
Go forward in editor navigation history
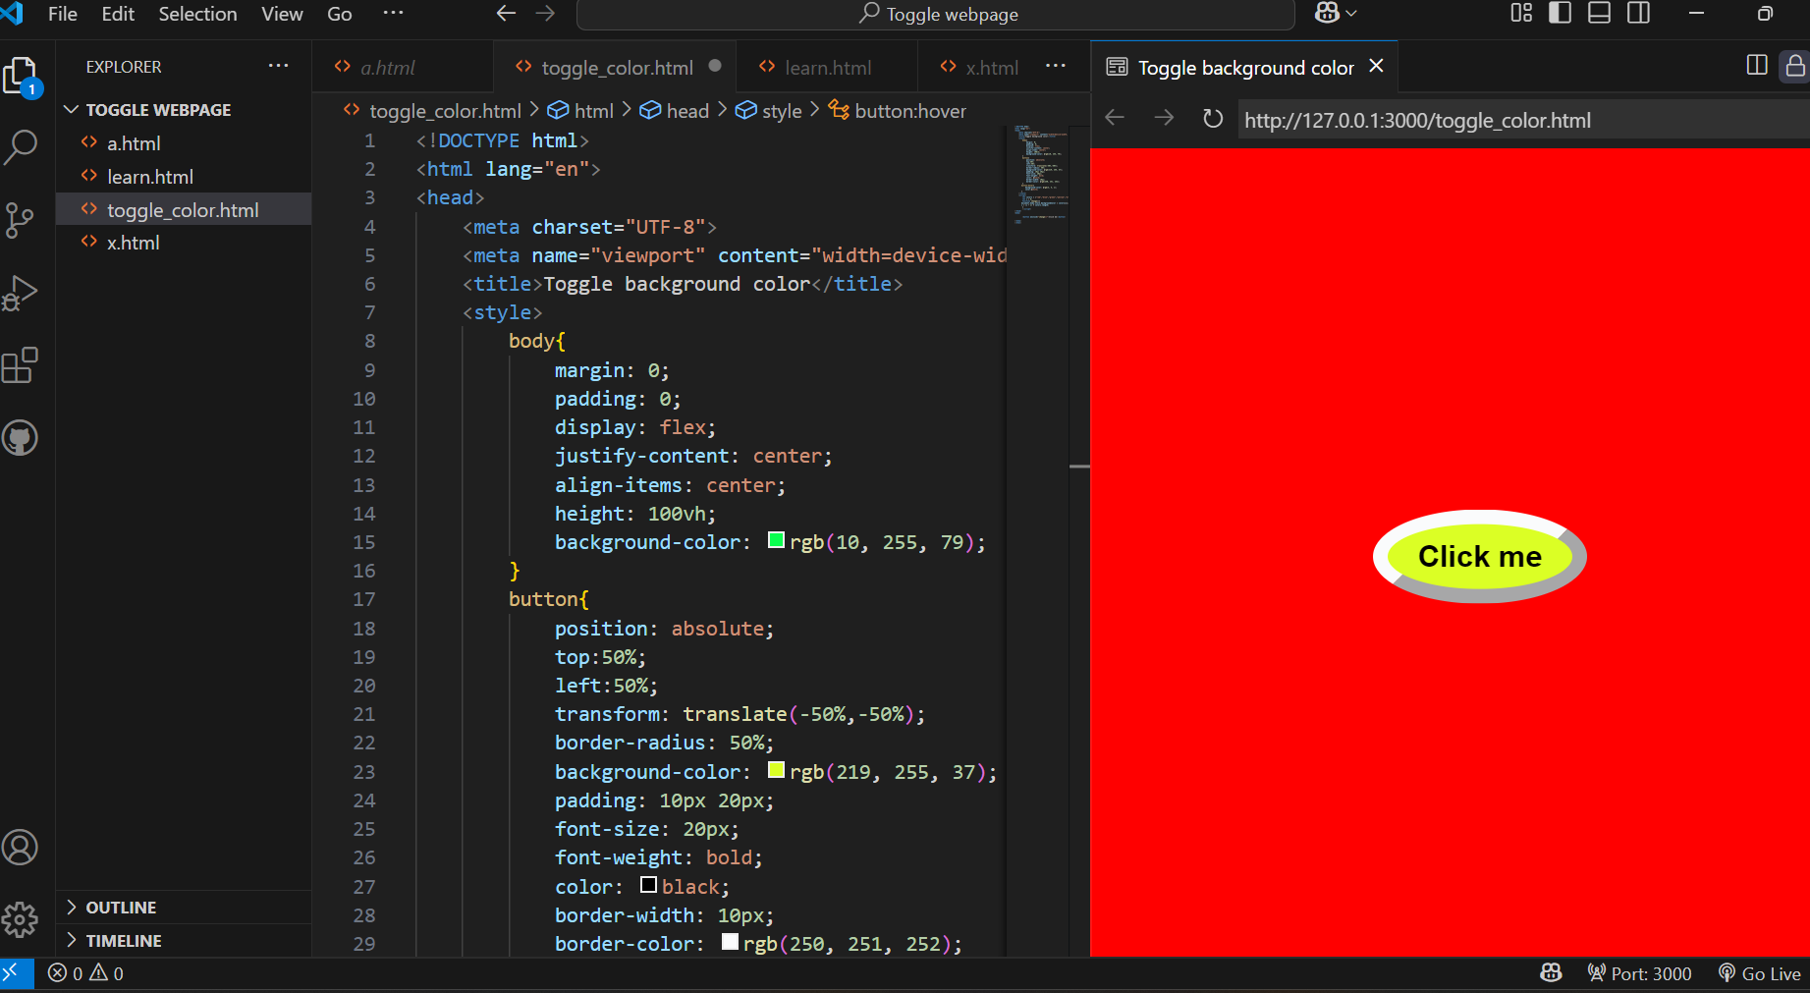pyautogui.click(x=545, y=13)
